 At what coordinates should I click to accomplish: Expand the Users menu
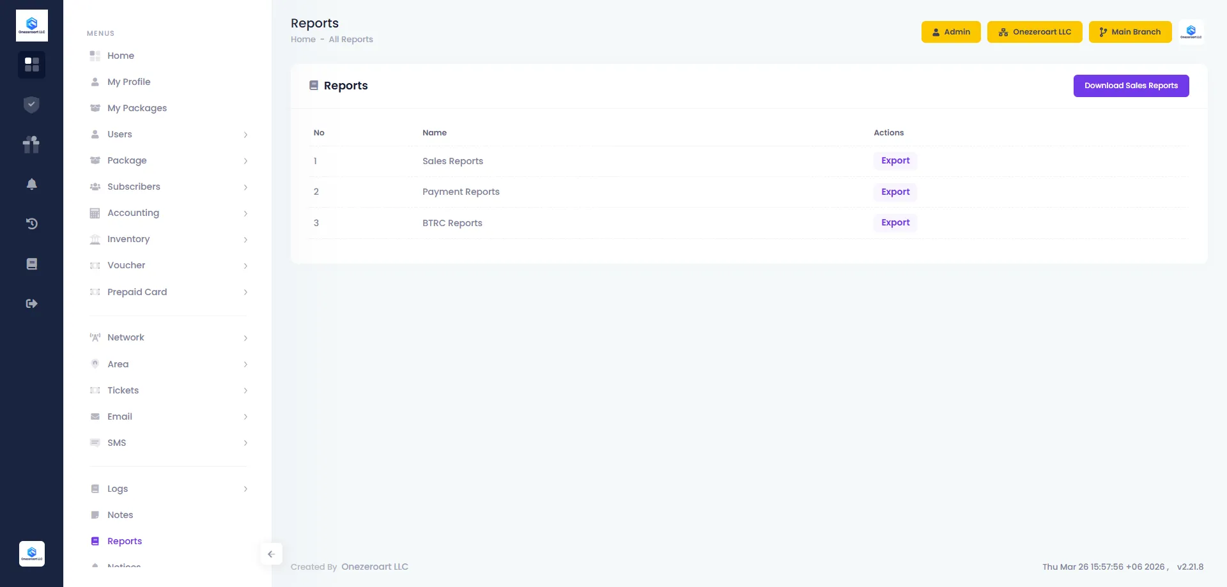click(245, 135)
